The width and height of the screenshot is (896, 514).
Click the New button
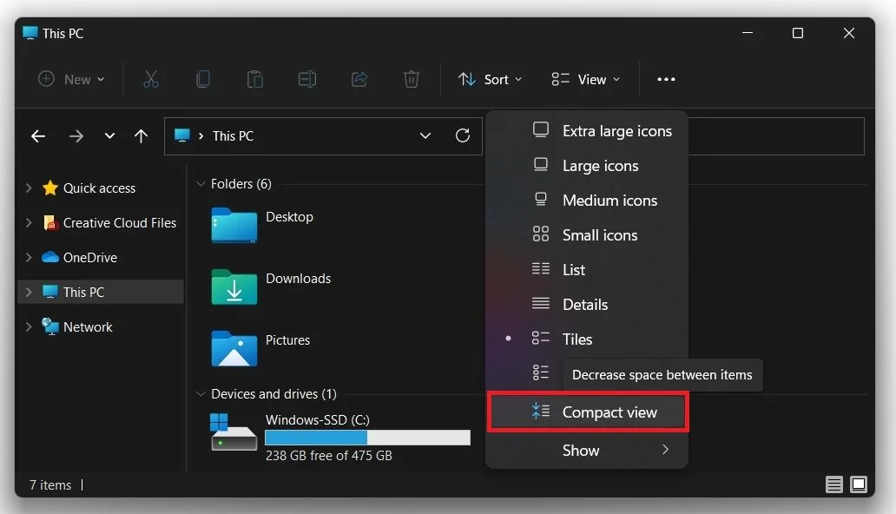71,79
